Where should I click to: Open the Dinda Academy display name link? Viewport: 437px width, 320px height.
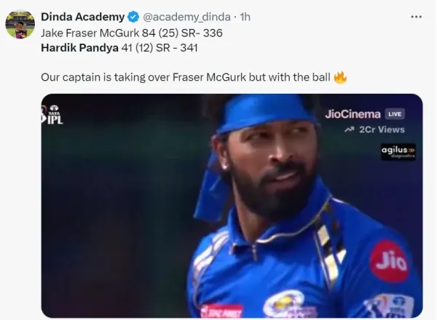pos(82,17)
